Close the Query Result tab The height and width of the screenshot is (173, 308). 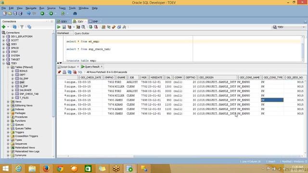click(102, 67)
